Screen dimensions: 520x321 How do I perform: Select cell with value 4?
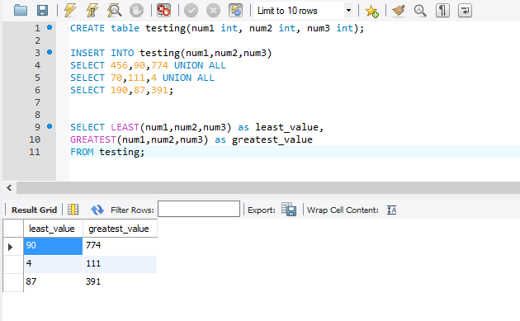[x=53, y=263]
